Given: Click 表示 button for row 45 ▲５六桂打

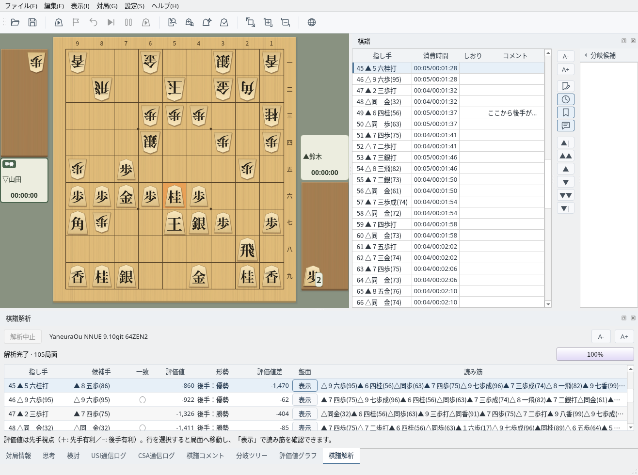Looking at the screenshot, I should point(305,386).
